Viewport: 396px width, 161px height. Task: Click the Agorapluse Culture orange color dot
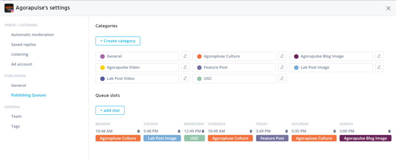click(200, 57)
